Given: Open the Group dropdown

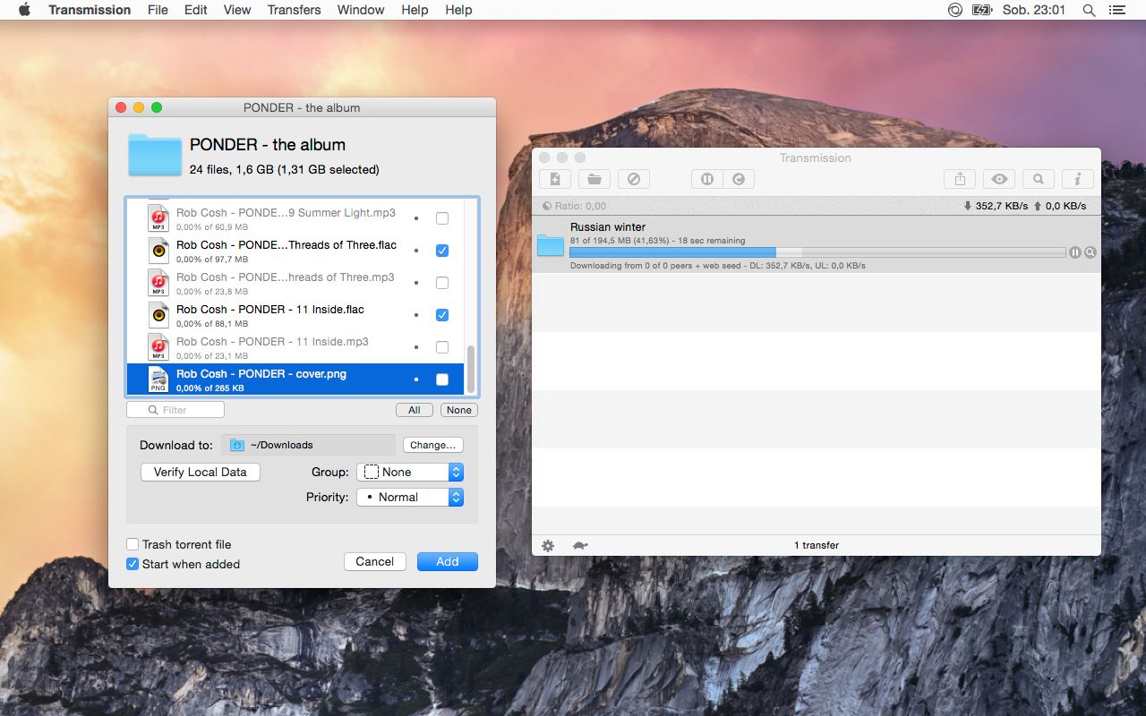Looking at the screenshot, I should pos(410,472).
